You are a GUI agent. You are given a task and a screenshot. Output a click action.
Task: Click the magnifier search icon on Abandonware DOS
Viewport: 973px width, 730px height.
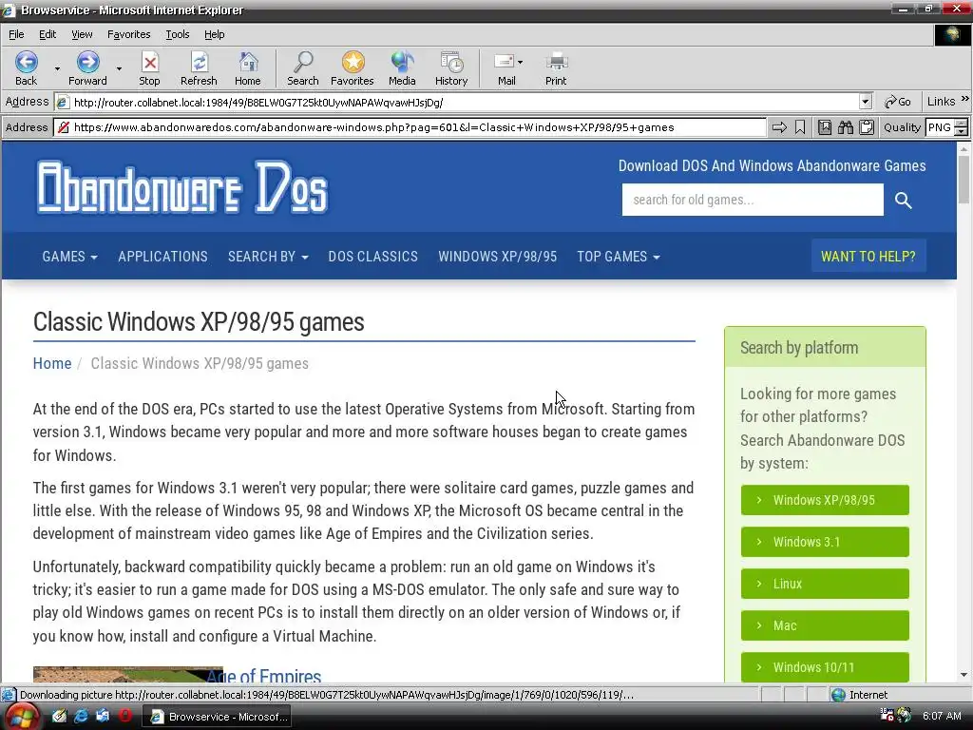(903, 200)
